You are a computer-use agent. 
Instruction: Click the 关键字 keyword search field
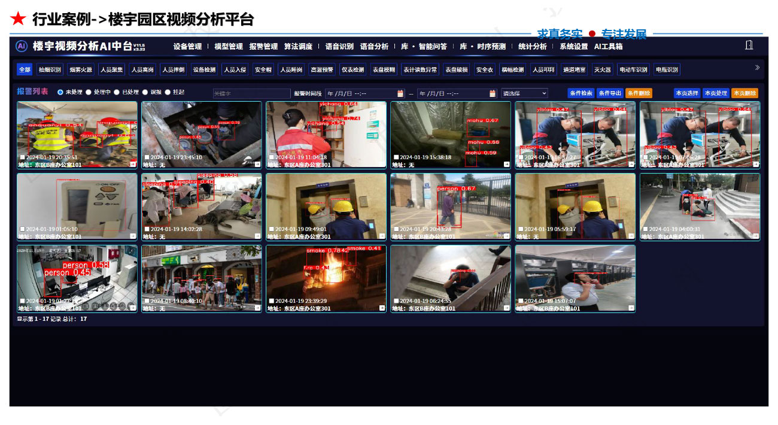(251, 93)
